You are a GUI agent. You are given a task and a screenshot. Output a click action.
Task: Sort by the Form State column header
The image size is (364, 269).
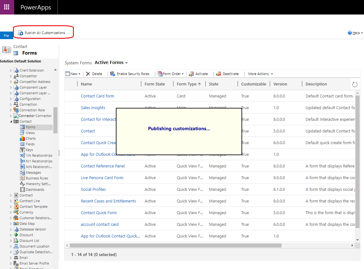[155, 84]
